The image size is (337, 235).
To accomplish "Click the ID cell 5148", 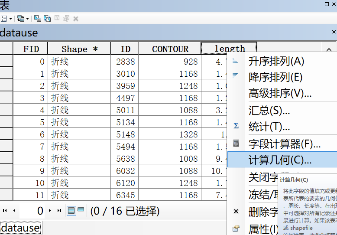I will pyautogui.click(x=124, y=134).
